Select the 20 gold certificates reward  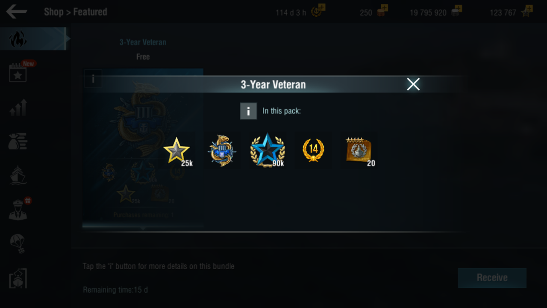[x=359, y=151]
